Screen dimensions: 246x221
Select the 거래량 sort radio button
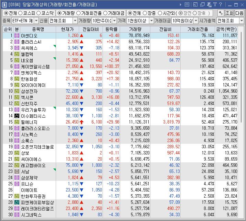click(59, 13)
